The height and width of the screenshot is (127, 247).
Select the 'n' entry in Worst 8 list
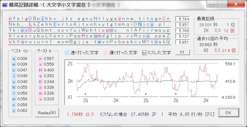point(40,58)
